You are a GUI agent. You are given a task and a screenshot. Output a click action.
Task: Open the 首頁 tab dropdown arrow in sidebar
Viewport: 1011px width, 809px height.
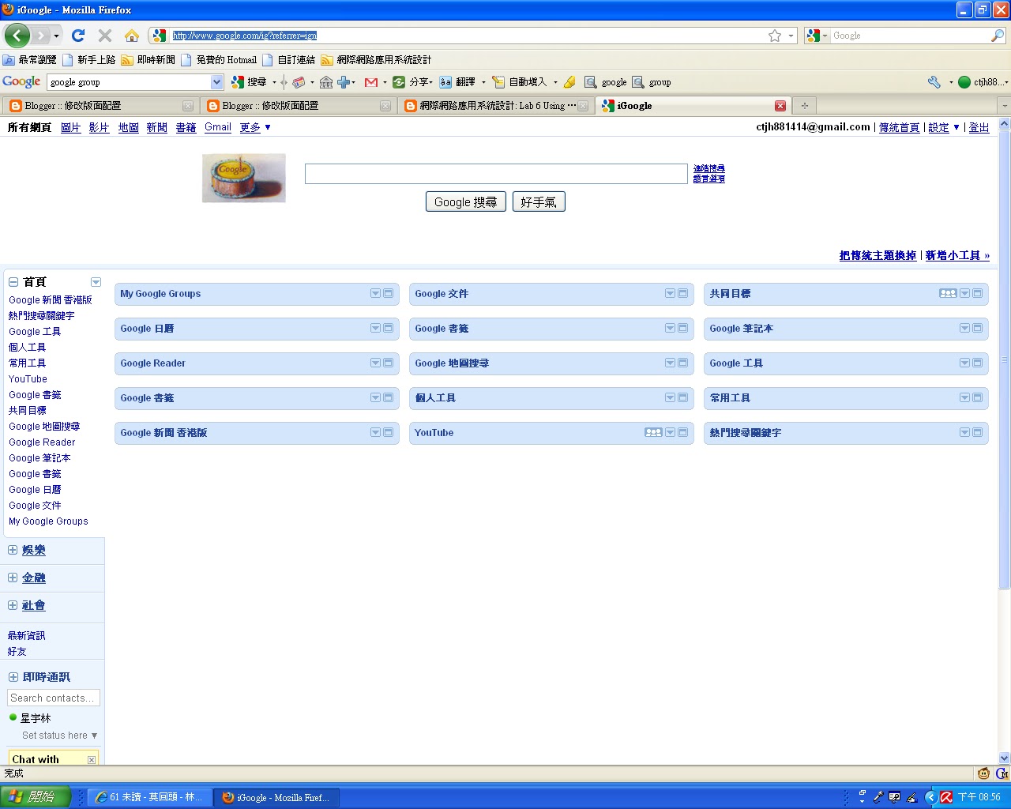[x=96, y=282]
